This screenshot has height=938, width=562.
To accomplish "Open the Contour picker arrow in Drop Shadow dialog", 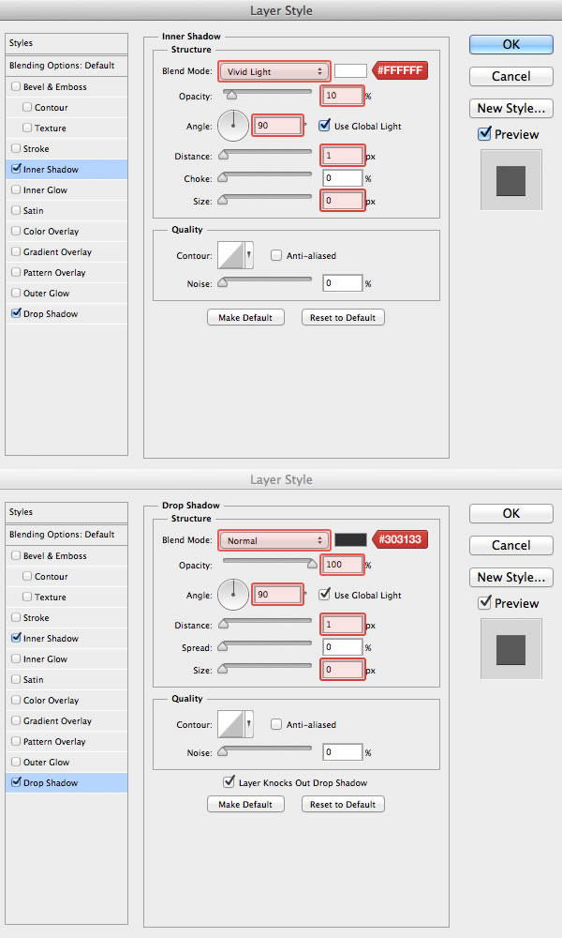I will 248,724.
